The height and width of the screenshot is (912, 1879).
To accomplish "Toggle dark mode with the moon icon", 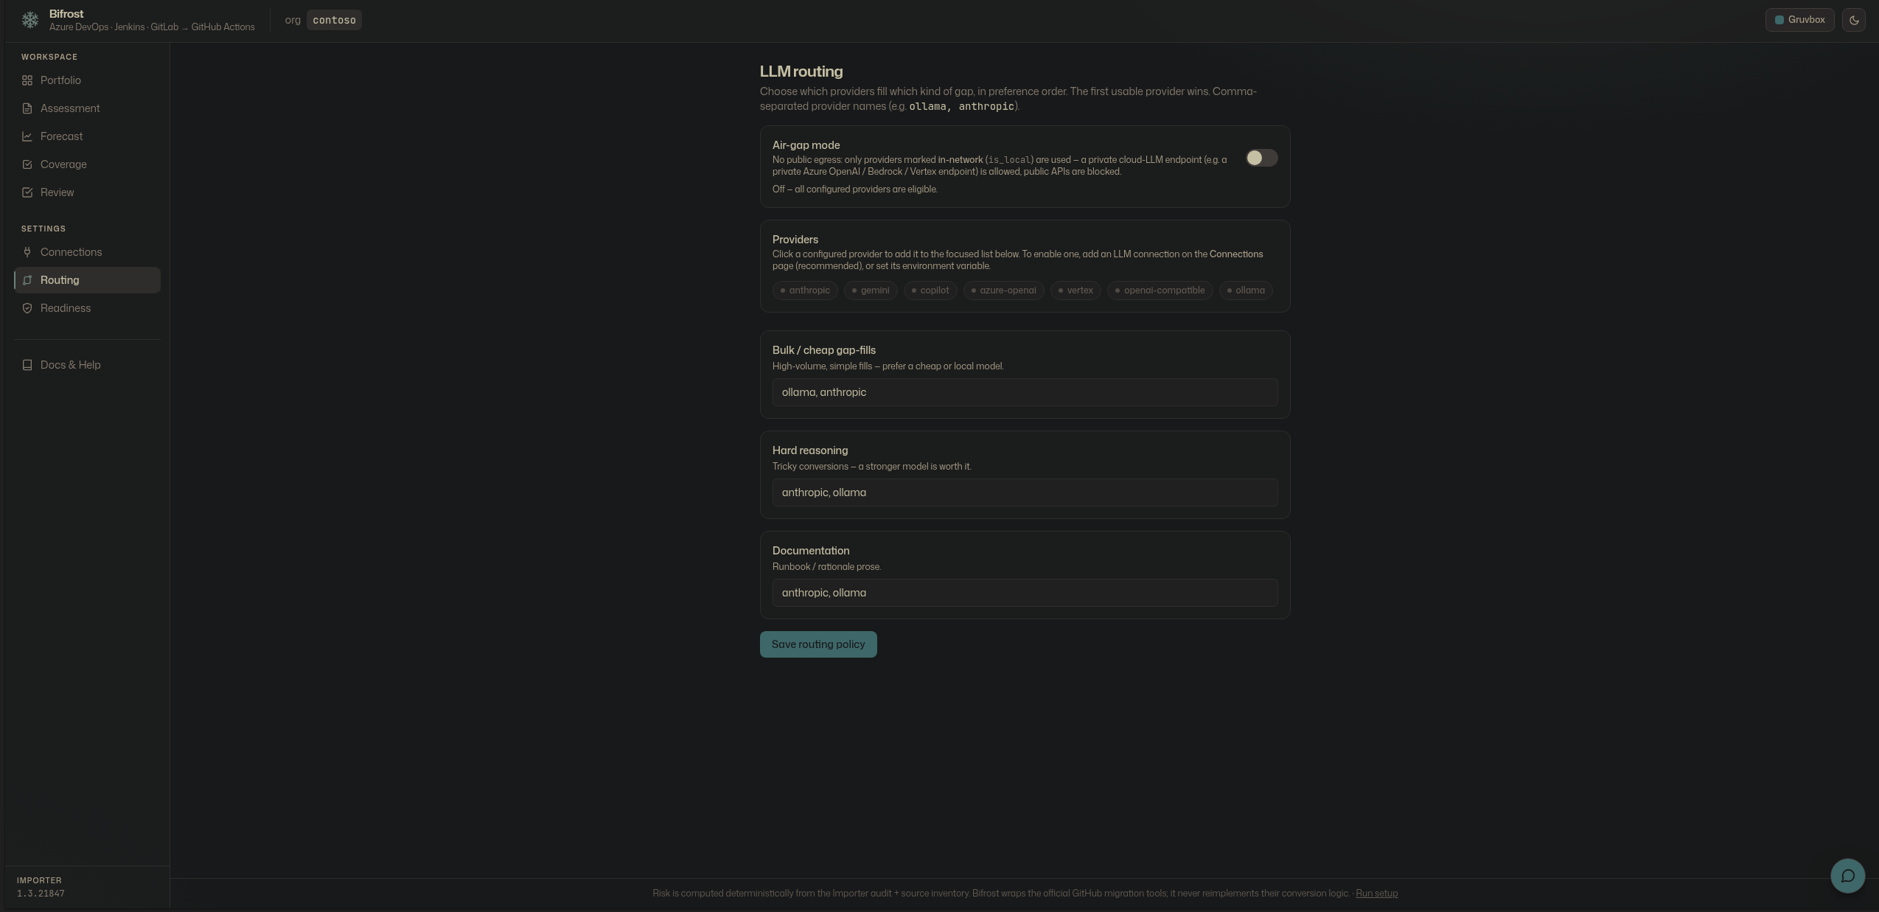I will 1854,20.
